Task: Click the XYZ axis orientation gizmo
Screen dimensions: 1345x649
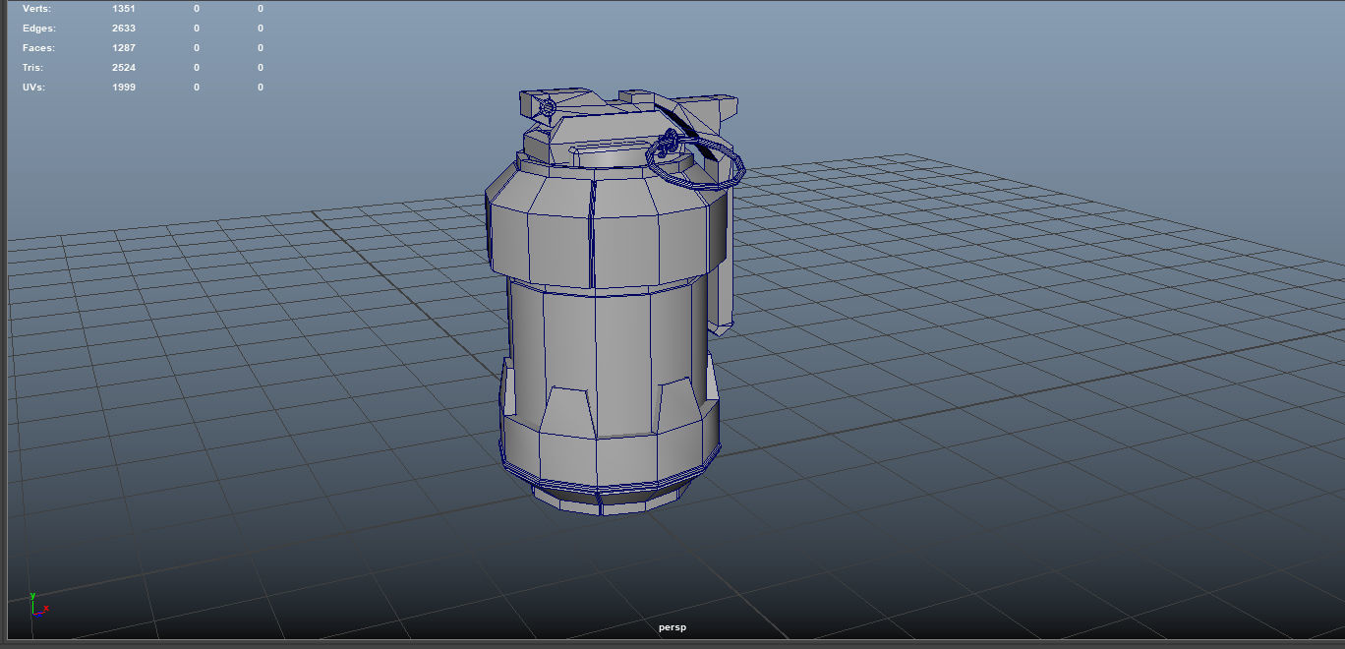Action: pyautogui.click(x=39, y=605)
